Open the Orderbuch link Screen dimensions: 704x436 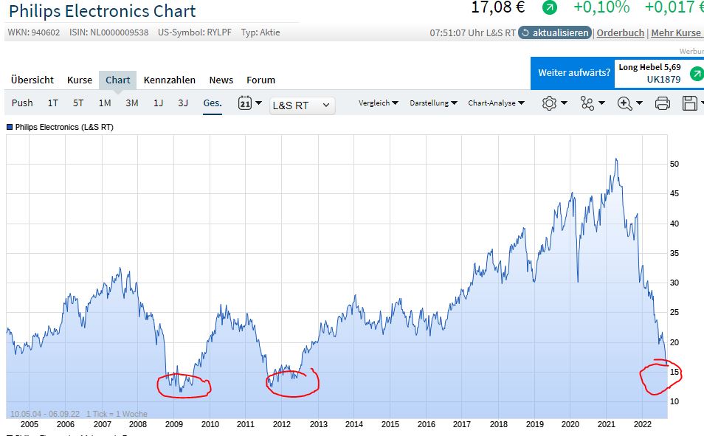point(620,33)
